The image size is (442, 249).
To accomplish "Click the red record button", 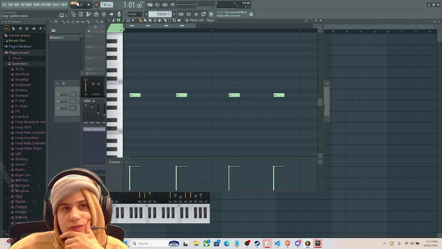I will pos(96,5).
